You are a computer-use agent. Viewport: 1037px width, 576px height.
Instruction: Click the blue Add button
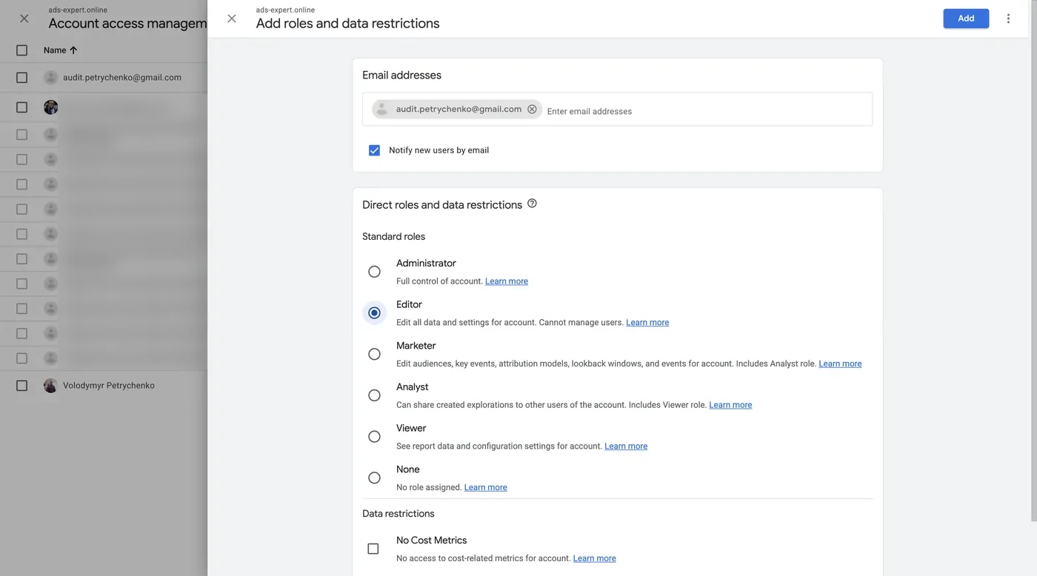point(966,19)
